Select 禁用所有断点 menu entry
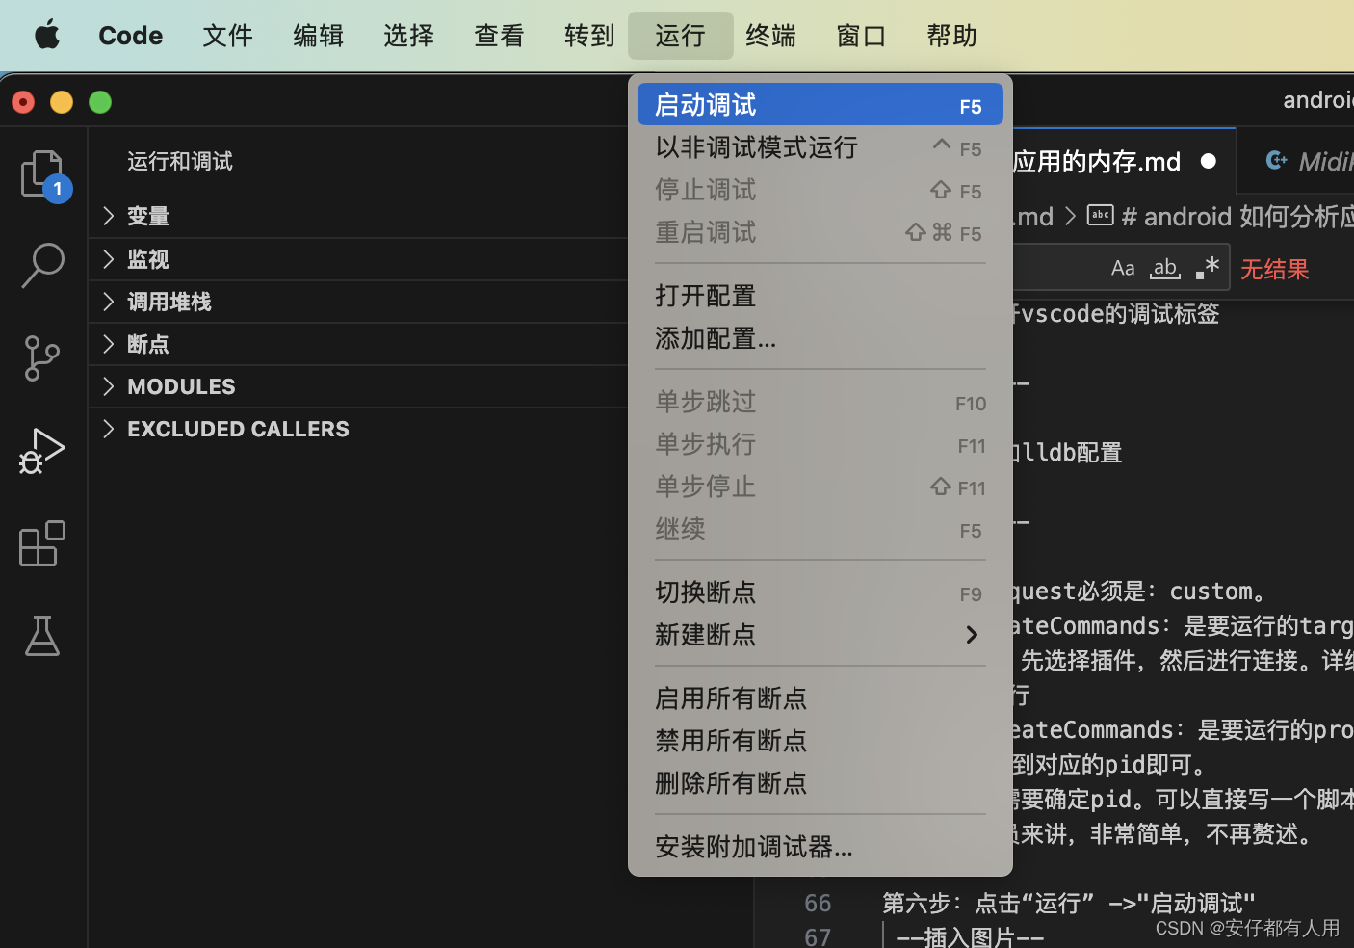 (x=820, y=741)
